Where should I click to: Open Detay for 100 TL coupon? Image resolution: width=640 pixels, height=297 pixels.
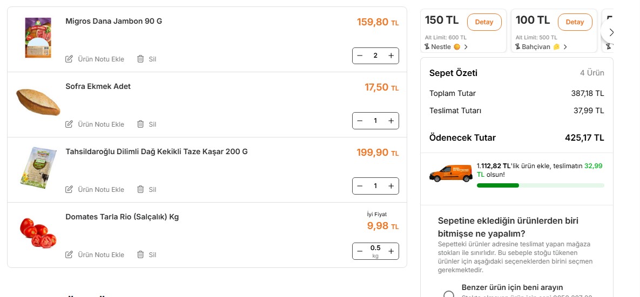(x=575, y=22)
